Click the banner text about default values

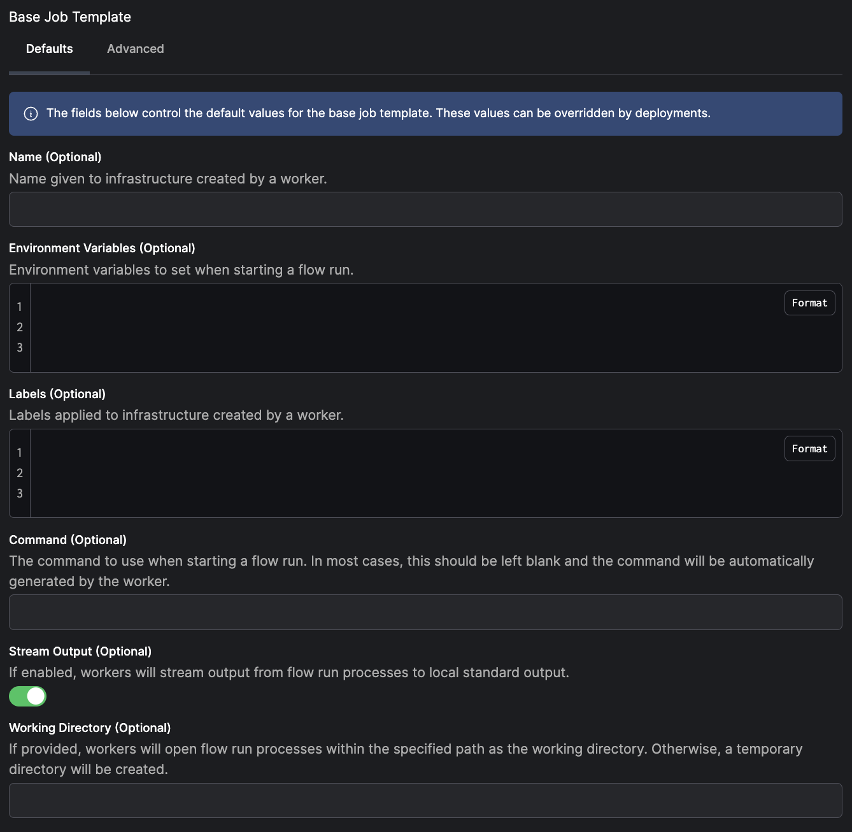pos(378,113)
